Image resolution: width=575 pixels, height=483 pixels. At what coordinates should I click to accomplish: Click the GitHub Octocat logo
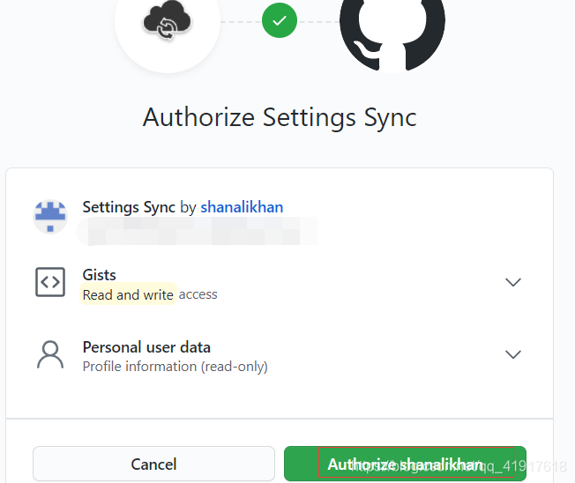392,33
